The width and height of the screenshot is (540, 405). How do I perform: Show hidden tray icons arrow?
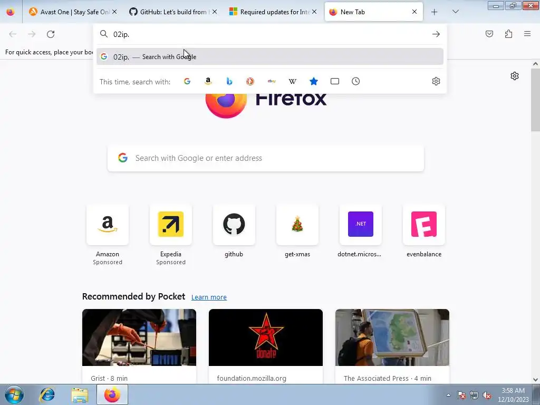448,395
